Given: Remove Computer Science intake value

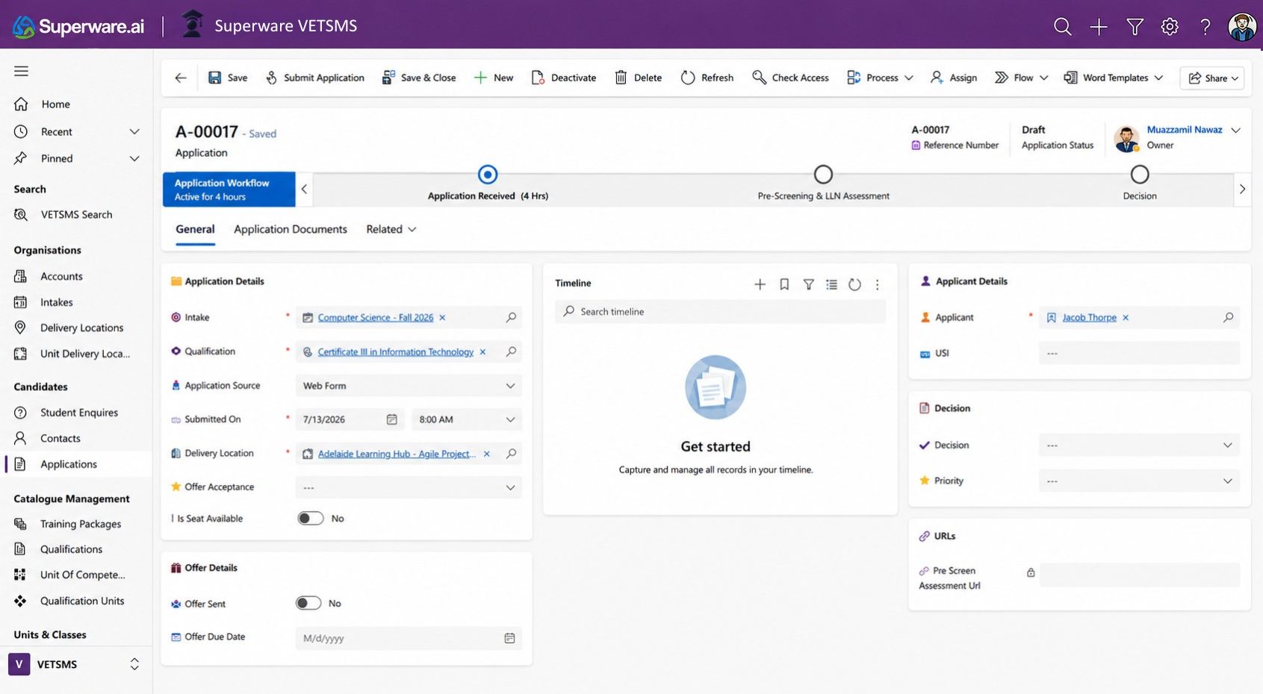Looking at the screenshot, I should 442,317.
